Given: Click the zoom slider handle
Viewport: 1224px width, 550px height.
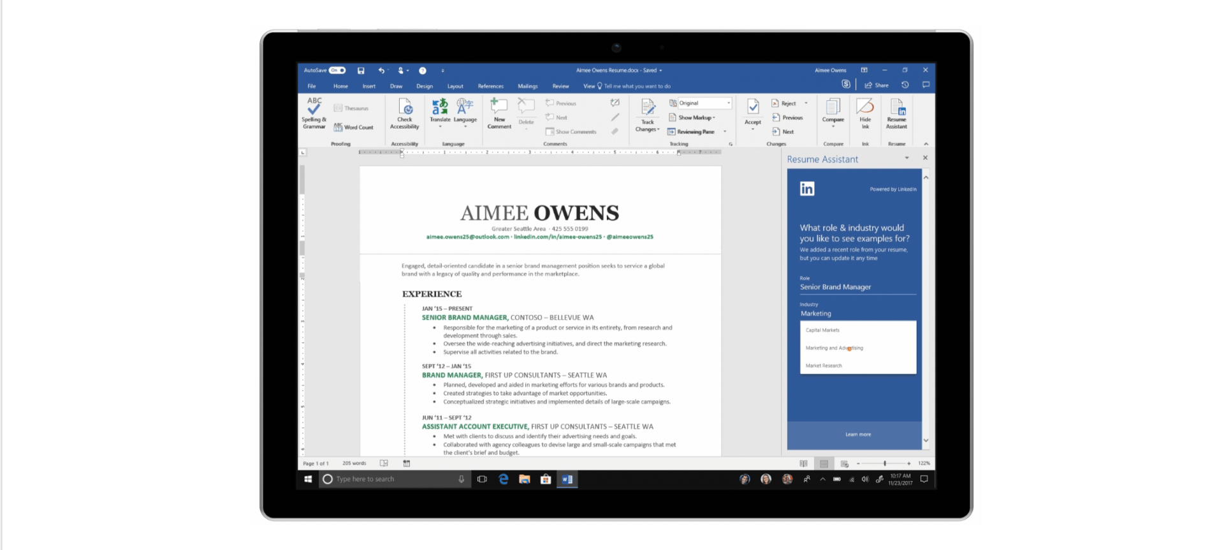Looking at the screenshot, I should pyautogui.click(x=885, y=463).
